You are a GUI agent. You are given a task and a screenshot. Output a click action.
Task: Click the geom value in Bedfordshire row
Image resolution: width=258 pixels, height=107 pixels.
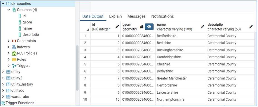138,36
